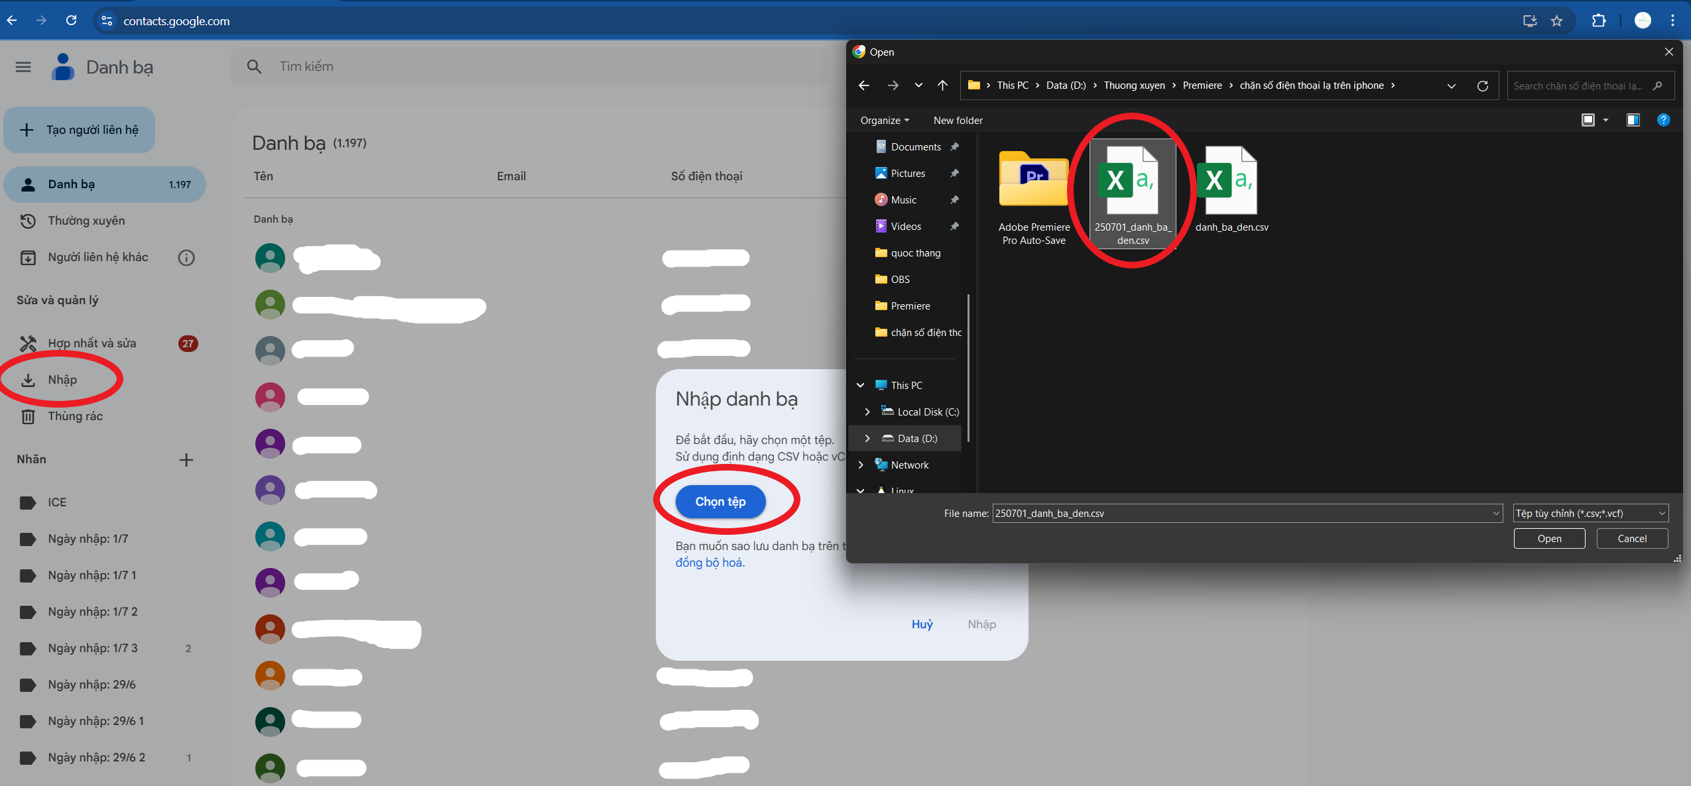Screen dimensions: 1691x786
Task: Open the file type filter dropdown
Action: click(1590, 513)
